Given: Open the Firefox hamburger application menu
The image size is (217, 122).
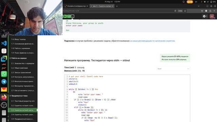Looking at the screenshot, I should click(x=214, y=11).
